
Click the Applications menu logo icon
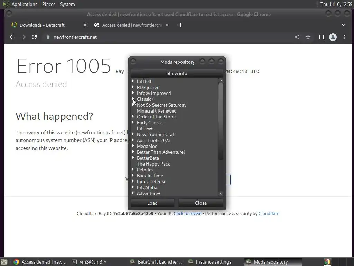(6, 4)
